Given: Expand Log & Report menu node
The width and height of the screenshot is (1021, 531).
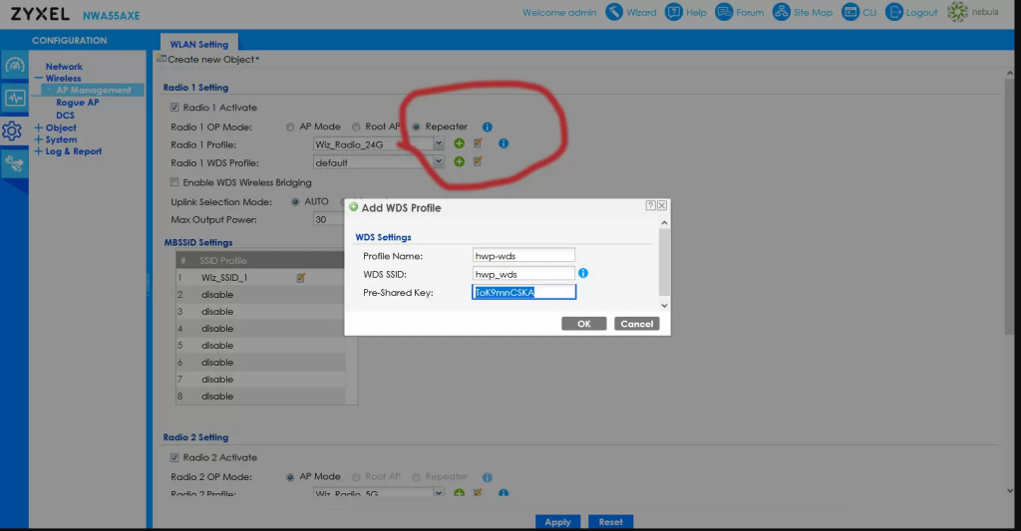Looking at the screenshot, I should click(x=39, y=151).
